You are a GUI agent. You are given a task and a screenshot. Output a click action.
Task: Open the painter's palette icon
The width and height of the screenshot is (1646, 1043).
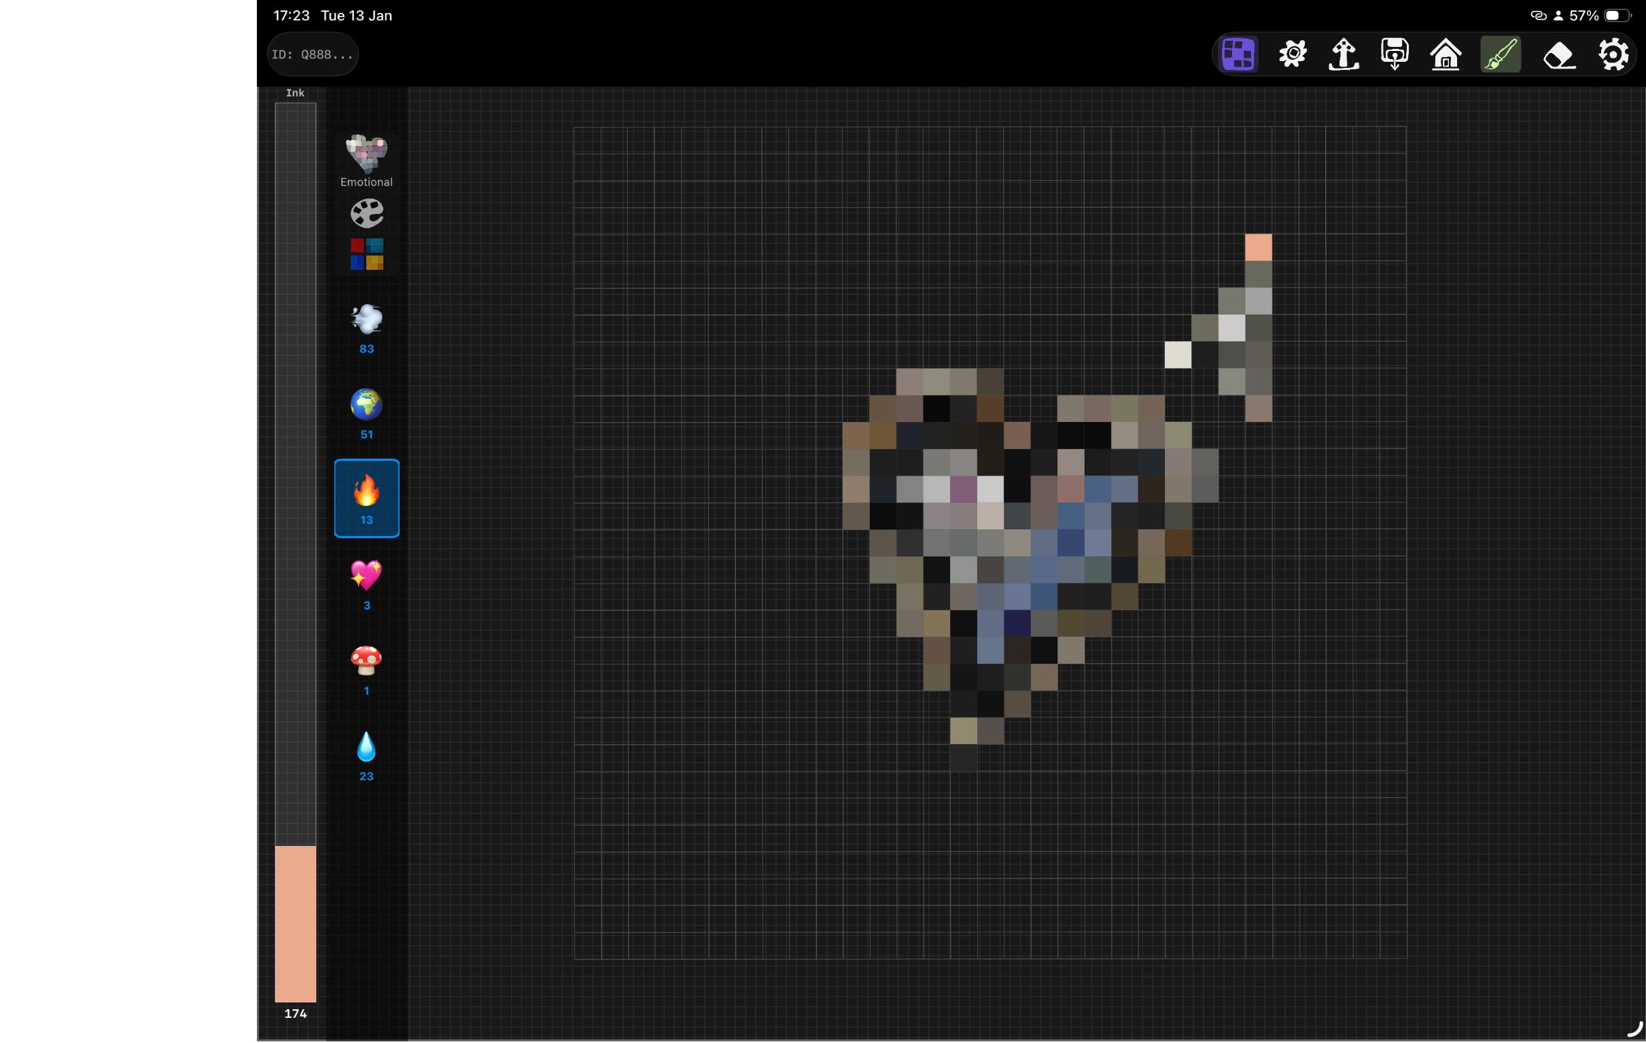[366, 213]
